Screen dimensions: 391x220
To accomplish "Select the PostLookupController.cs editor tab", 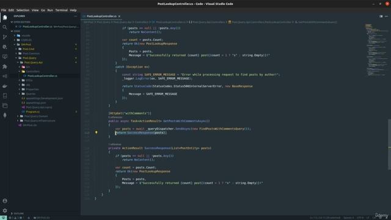I will tap(101, 16).
